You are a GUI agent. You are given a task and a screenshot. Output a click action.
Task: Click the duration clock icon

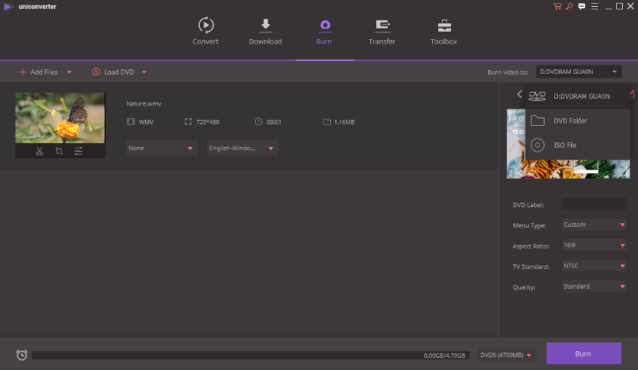point(259,121)
